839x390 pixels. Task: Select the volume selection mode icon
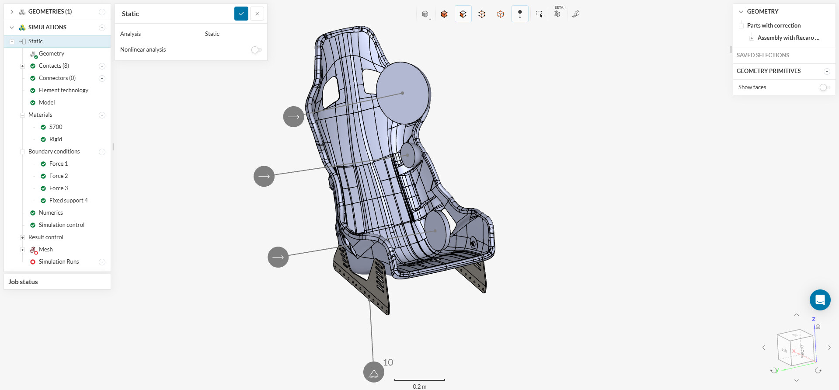[444, 14]
